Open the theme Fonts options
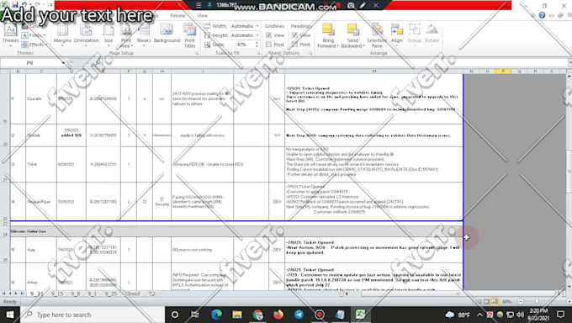 coord(34,35)
